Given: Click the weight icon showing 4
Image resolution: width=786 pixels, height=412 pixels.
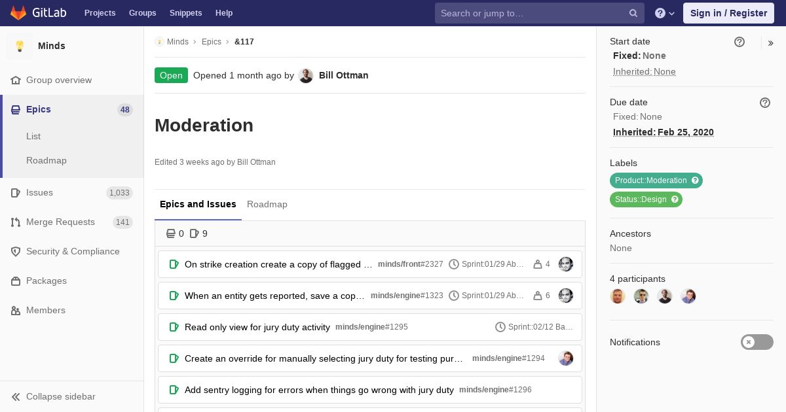Looking at the screenshot, I should pos(538,264).
